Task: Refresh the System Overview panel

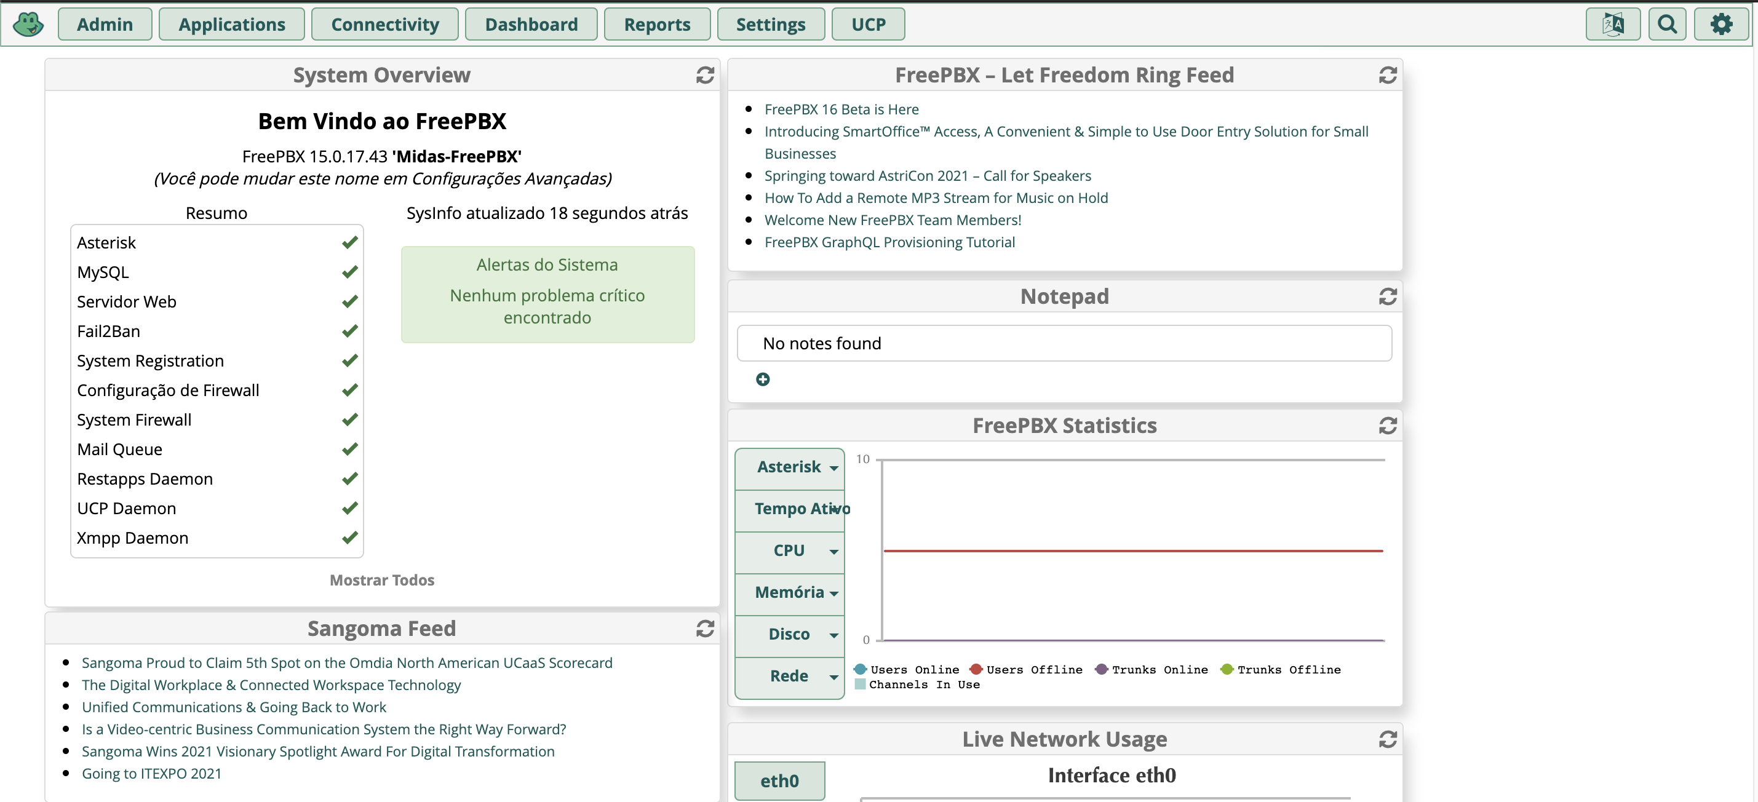Action: (x=705, y=75)
